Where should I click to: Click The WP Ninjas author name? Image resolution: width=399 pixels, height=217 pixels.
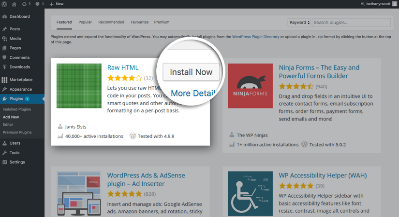coord(252,136)
